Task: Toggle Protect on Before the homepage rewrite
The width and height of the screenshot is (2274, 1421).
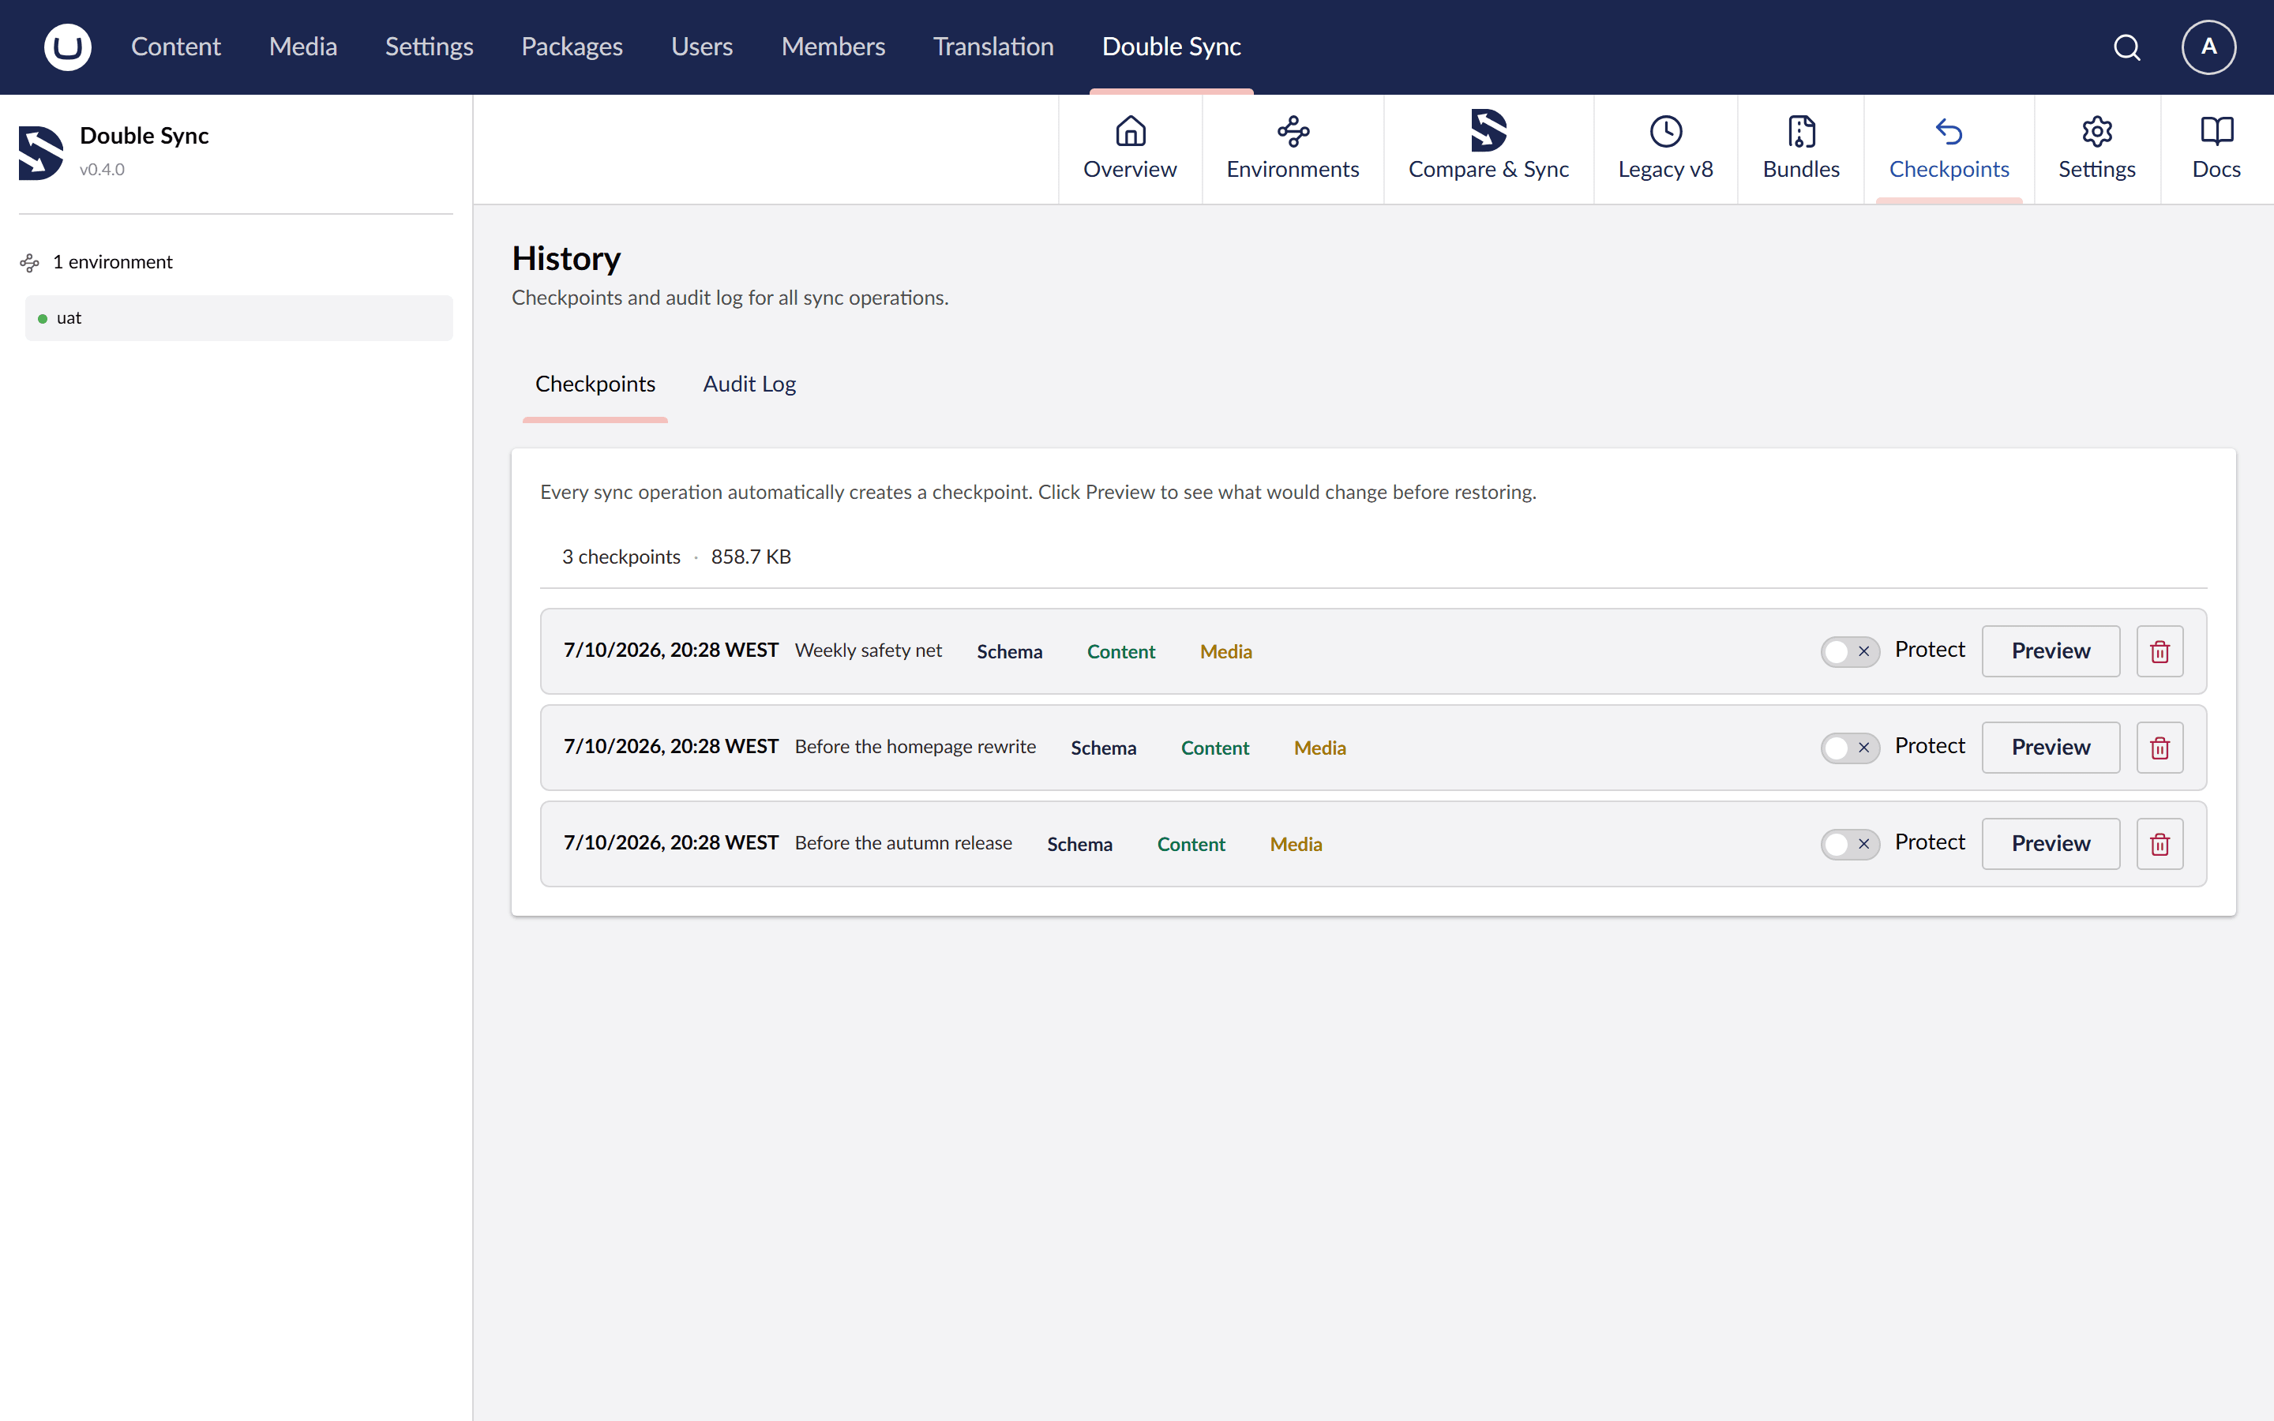Action: (x=1849, y=747)
